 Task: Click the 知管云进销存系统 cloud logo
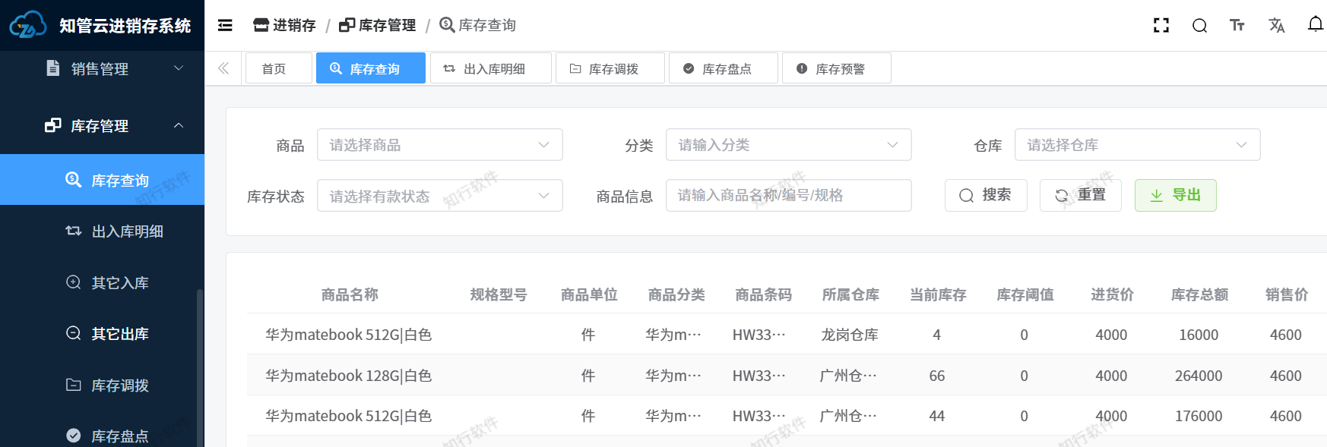pos(27,25)
